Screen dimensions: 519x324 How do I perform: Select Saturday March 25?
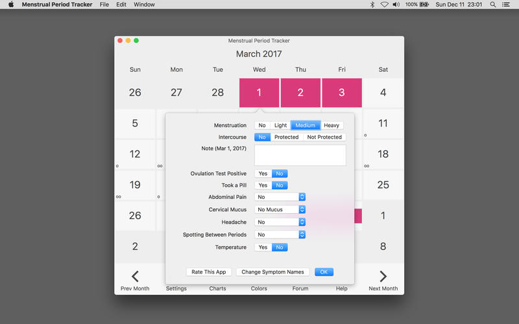point(383,185)
